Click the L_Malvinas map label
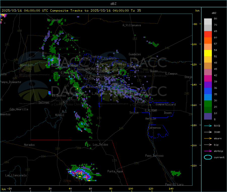Screen dimensions: 227x192 point(99,94)
